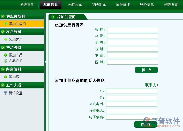Focus the 名称 supplier name field
183x131 pixels.
[132, 29]
